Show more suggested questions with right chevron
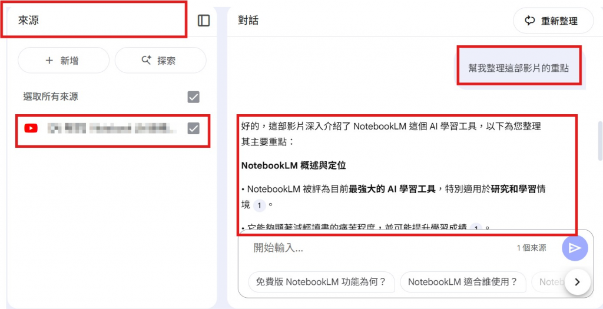Viewport: 603px width, 309px height. (577, 282)
